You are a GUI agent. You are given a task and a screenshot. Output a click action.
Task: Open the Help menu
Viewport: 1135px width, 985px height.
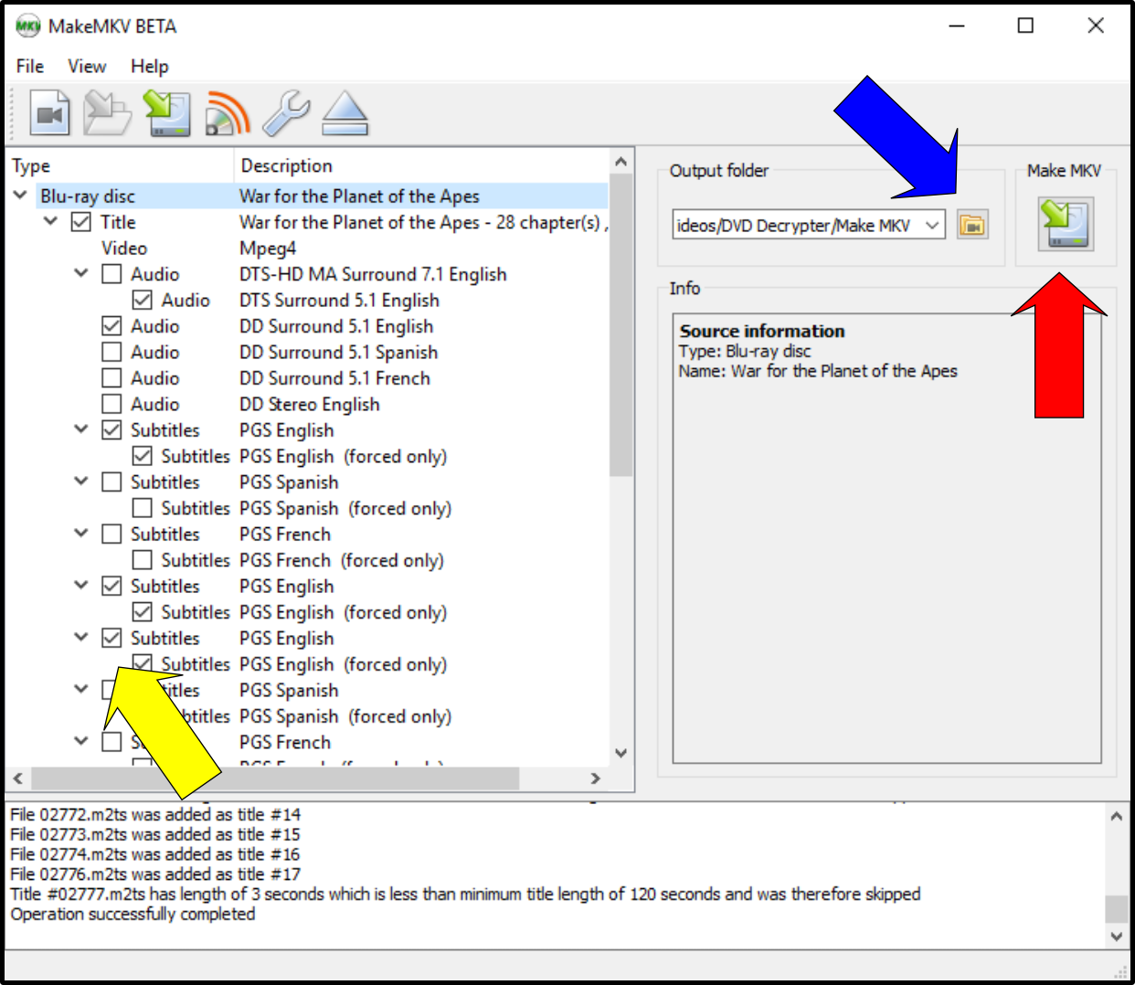[150, 66]
